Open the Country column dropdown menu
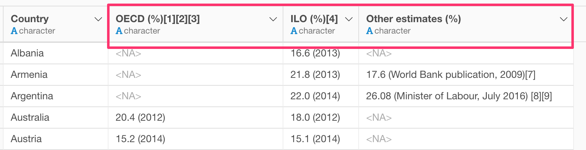586x150 pixels. click(x=98, y=19)
